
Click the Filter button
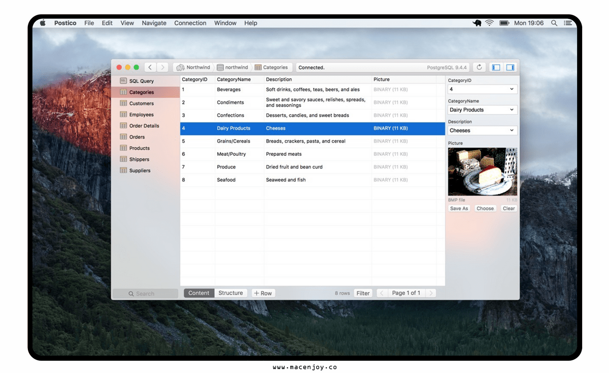pyautogui.click(x=363, y=293)
